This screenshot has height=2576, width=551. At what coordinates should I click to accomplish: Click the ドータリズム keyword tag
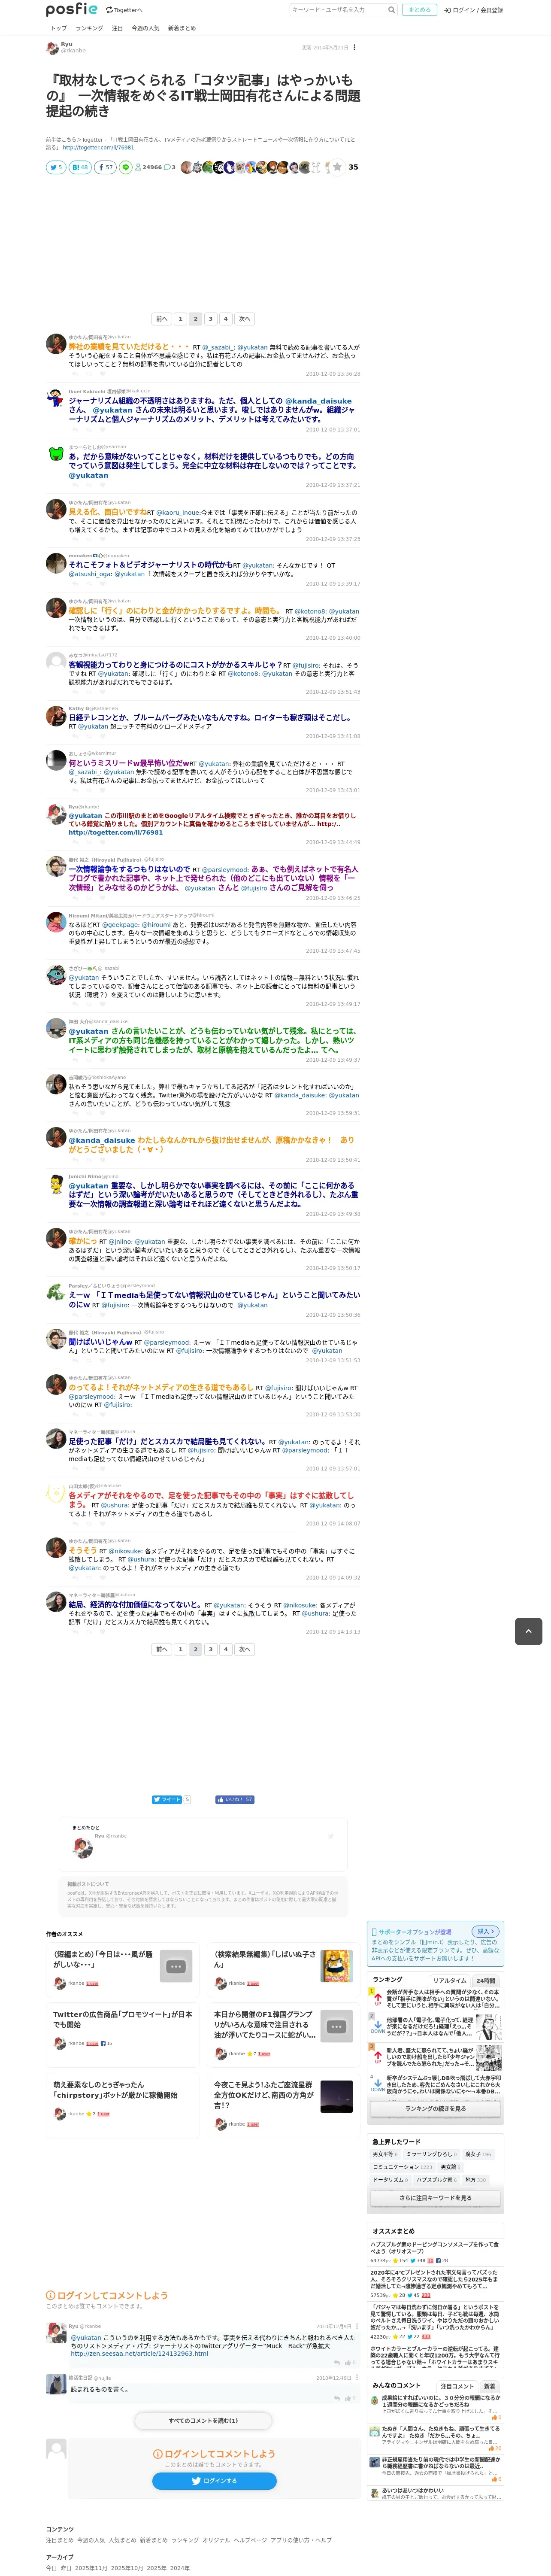pos(391,2180)
